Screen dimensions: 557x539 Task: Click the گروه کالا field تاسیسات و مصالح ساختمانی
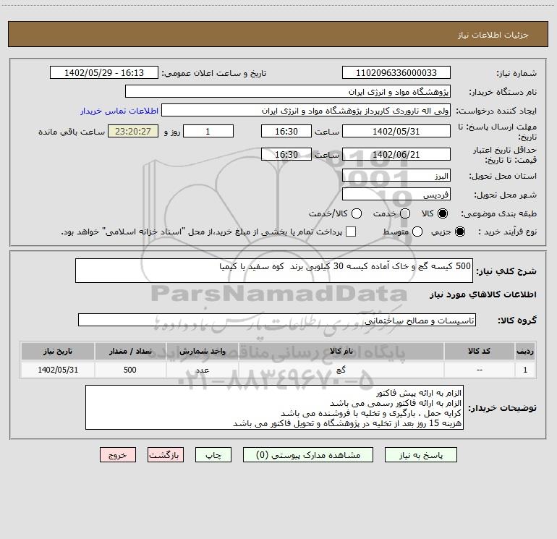click(277, 320)
